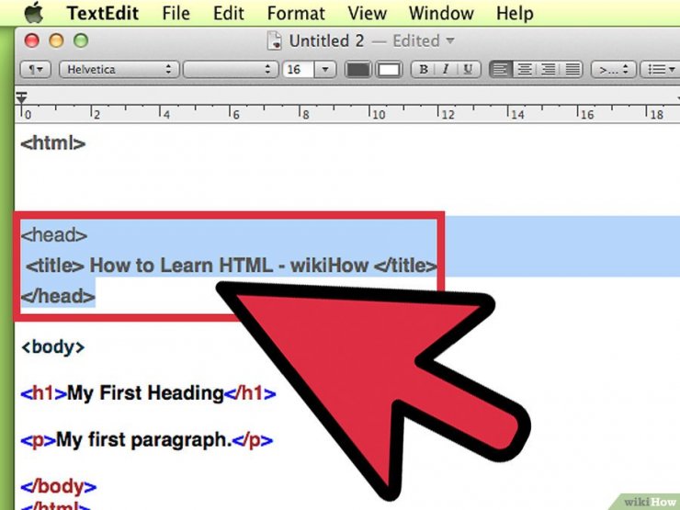Screen dimensions: 680x510
Task: Open the Window menu
Action: tap(441, 14)
